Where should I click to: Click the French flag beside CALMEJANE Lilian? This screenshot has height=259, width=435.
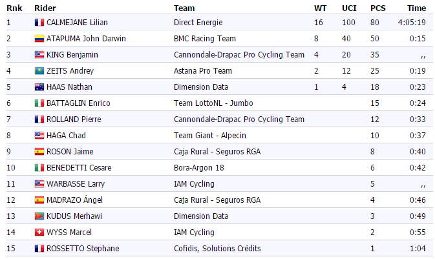pyautogui.click(x=39, y=23)
